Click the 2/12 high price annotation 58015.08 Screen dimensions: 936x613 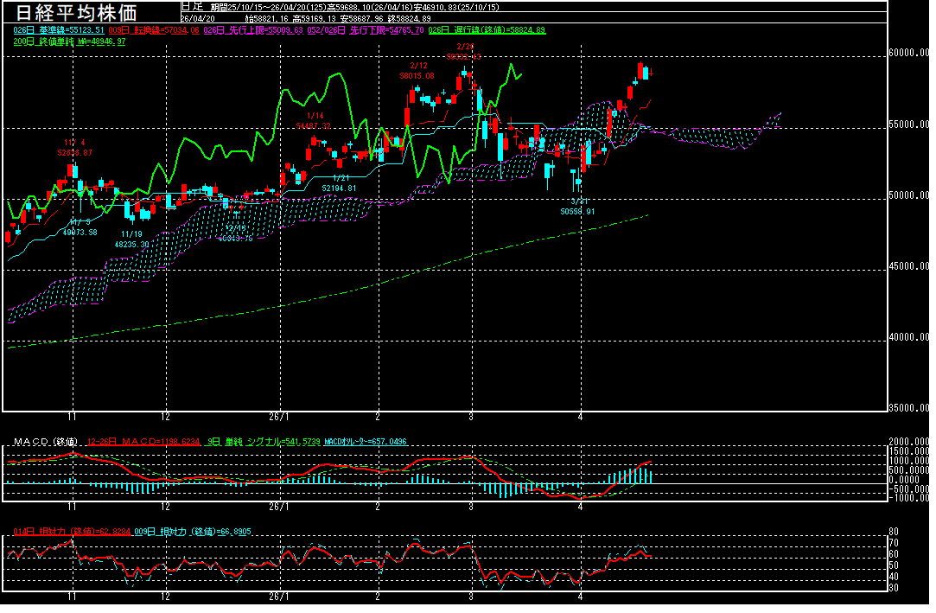417,76
